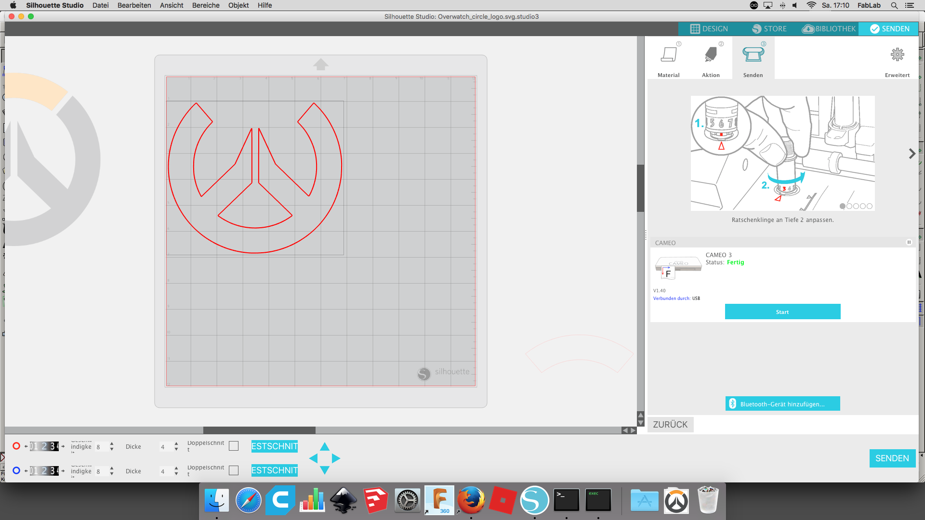The image size is (925, 520).
Task: Move blade up with top cyan arrow
Action: point(325,447)
